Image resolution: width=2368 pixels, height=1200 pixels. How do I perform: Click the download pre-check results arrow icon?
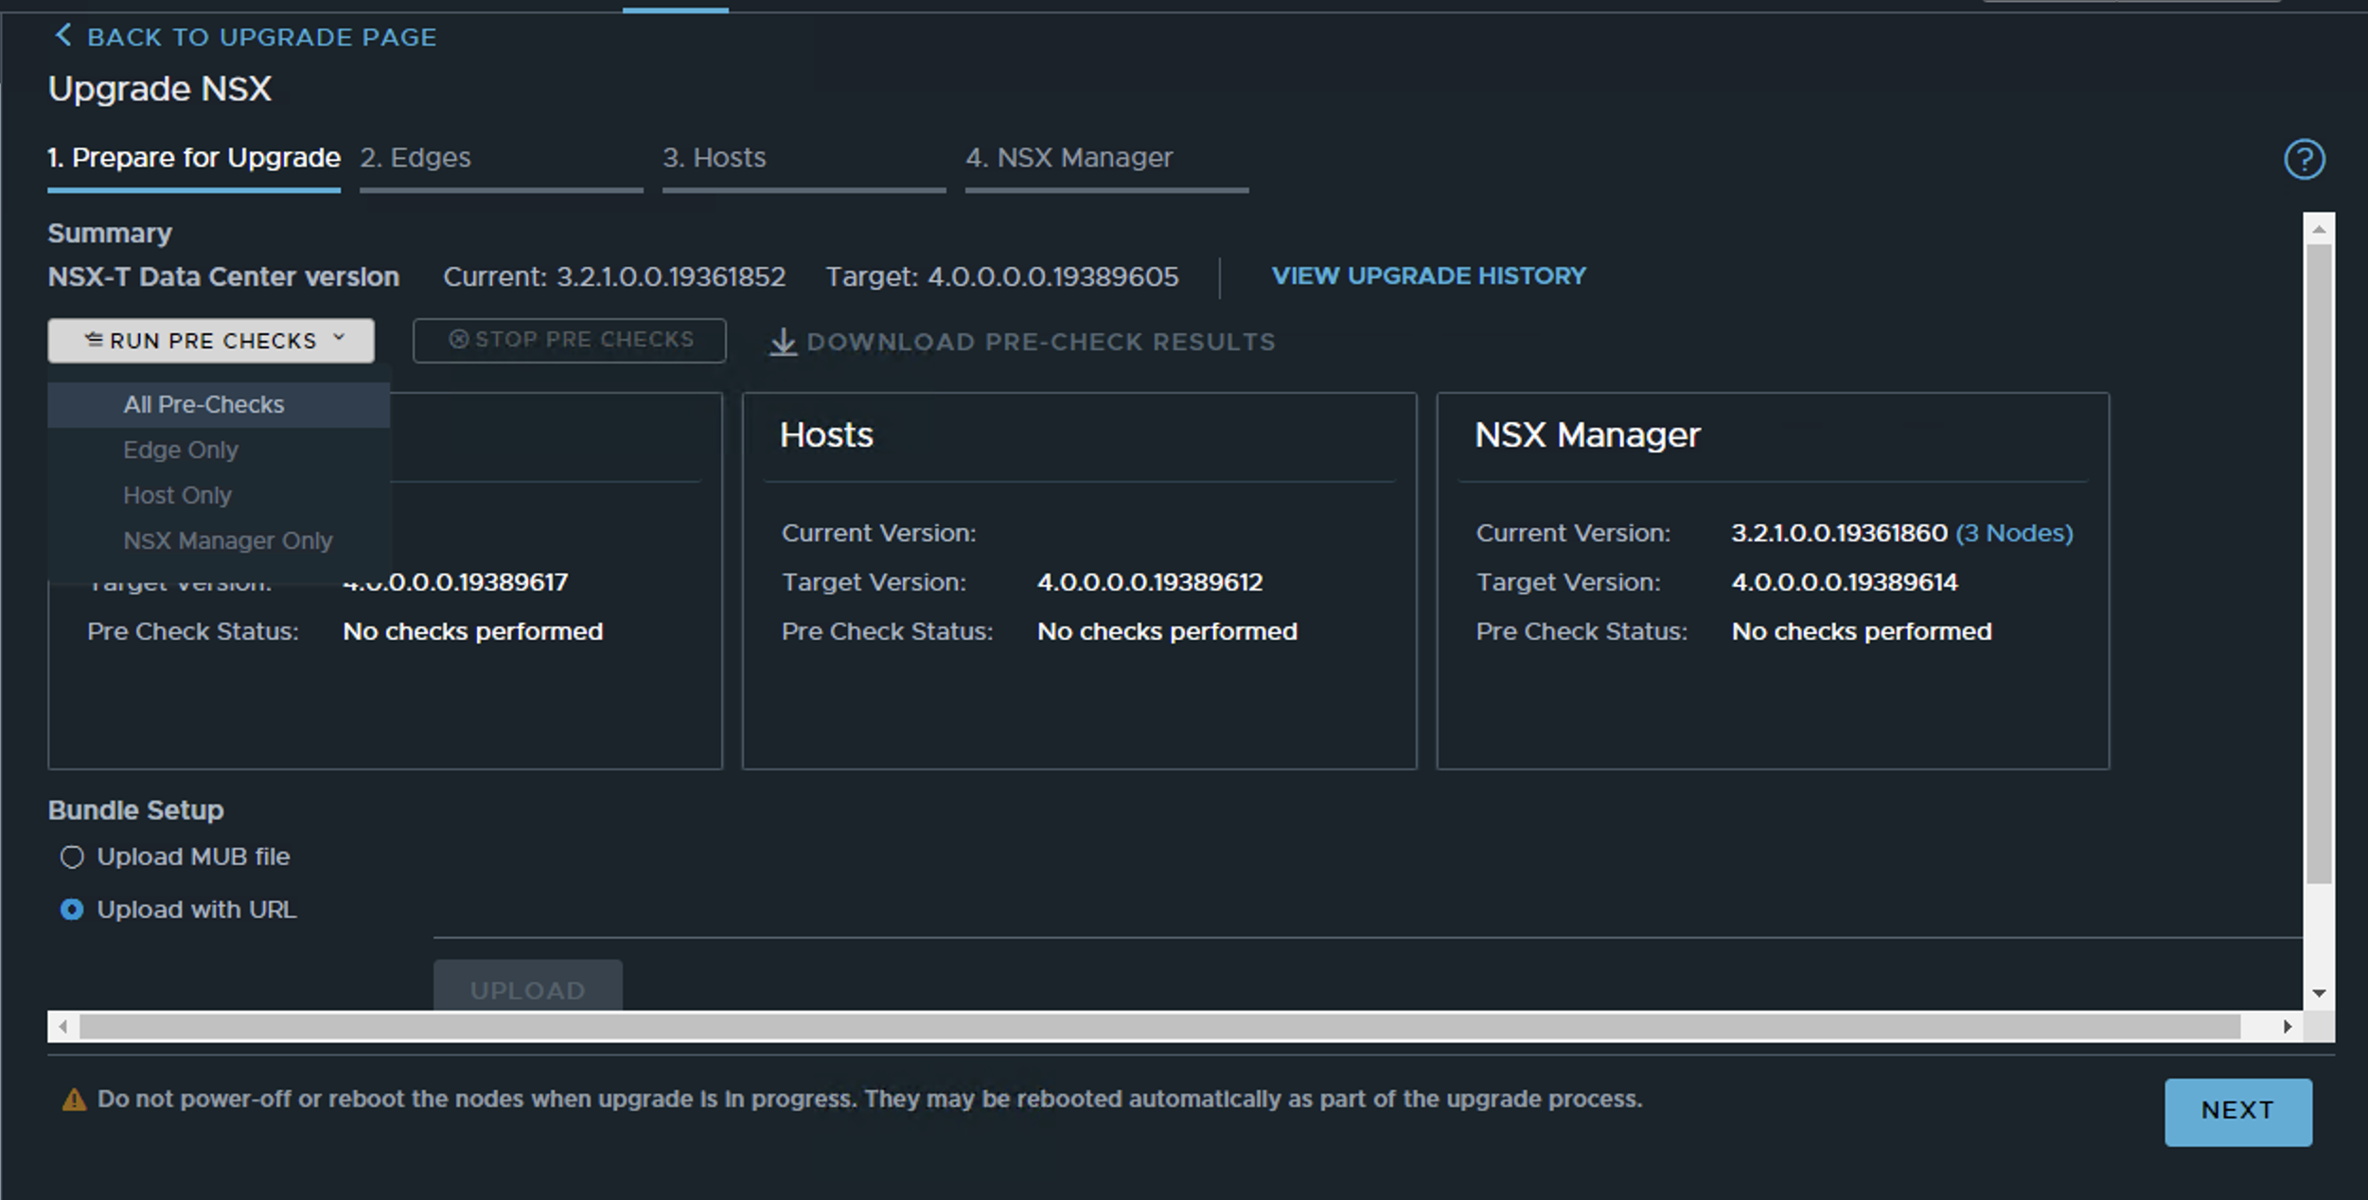[x=783, y=342]
